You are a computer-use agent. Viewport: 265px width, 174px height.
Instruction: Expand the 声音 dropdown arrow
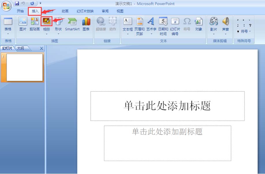[x=225, y=34]
